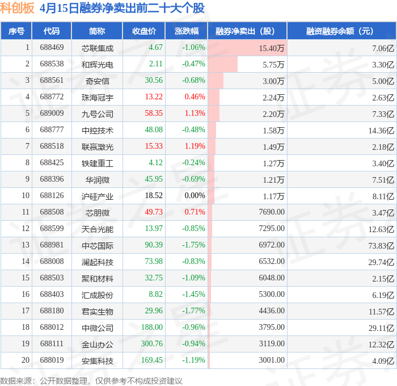This screenshot has width=397, height=386.
Task: Click the 1.19% change for 联赢激光
Action: coord(195,146)
